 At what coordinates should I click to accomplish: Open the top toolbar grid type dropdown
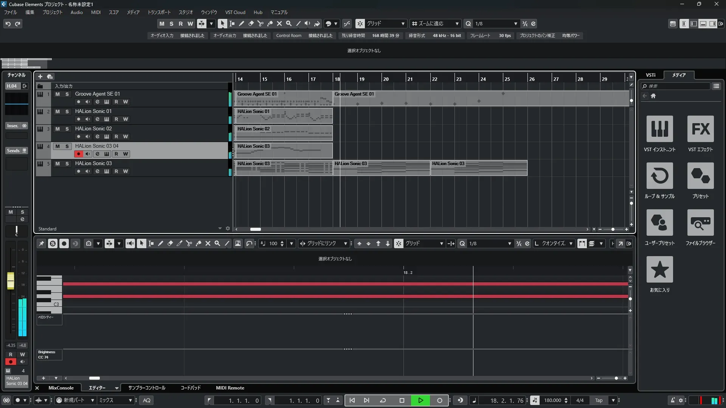[403, 23]
